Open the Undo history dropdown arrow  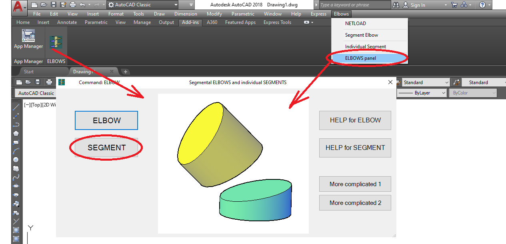[x=90, y=5]
